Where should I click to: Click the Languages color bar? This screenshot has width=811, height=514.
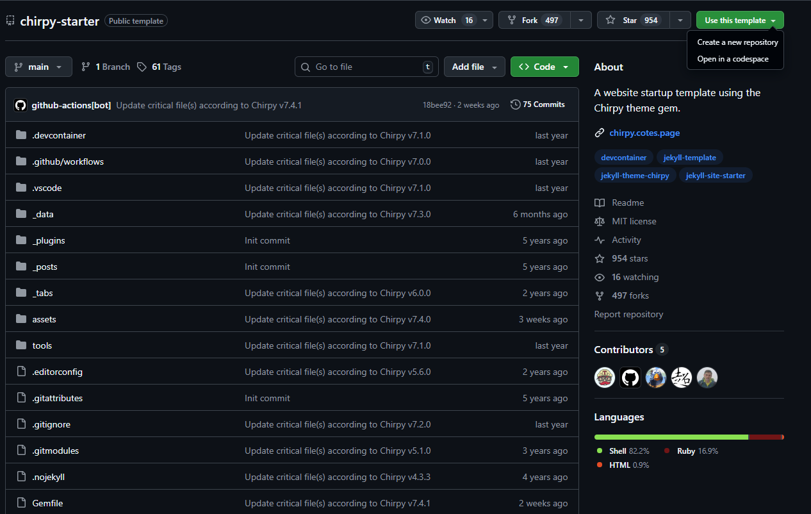(x=689, y=437)
